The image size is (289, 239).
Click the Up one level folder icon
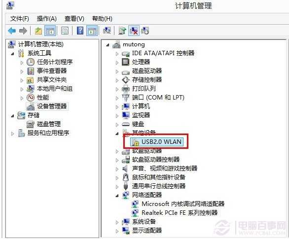coord(38,31)
